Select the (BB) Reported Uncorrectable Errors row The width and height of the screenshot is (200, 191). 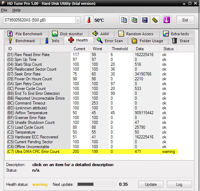click(92, 98)
